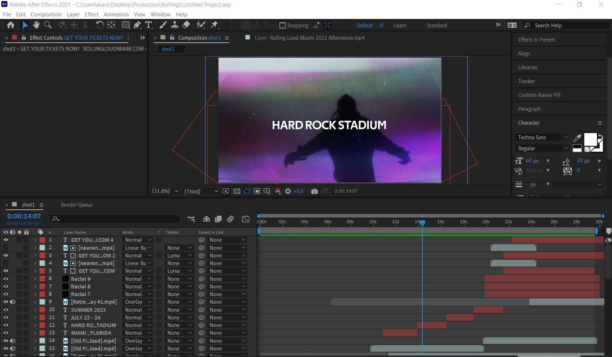This screenshot has width=612, height=357.
Task: Show layer 2 newren mp4 video
Action: tap(5, 248)
